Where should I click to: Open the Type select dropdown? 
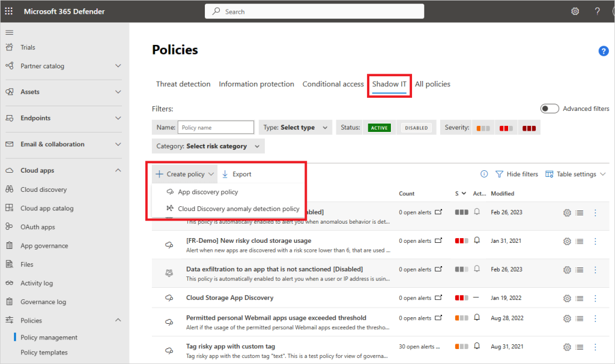pos(295,128)
